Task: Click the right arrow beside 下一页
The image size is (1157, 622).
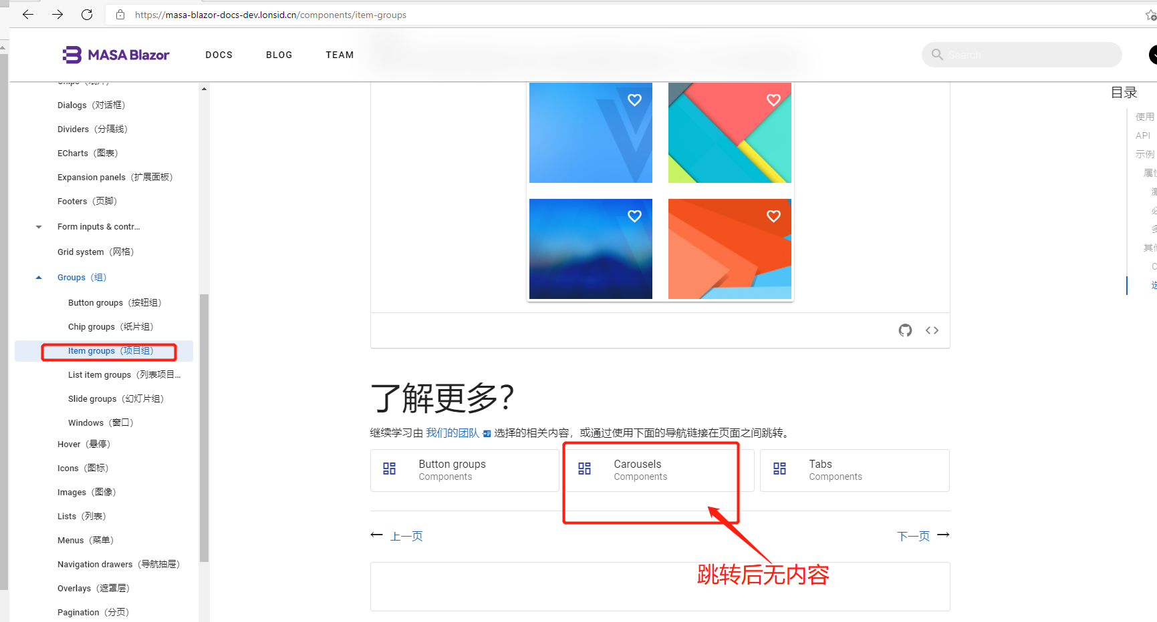Action: [943, 535]
